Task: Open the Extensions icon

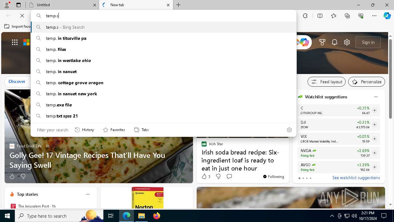Action: [305, 16]
